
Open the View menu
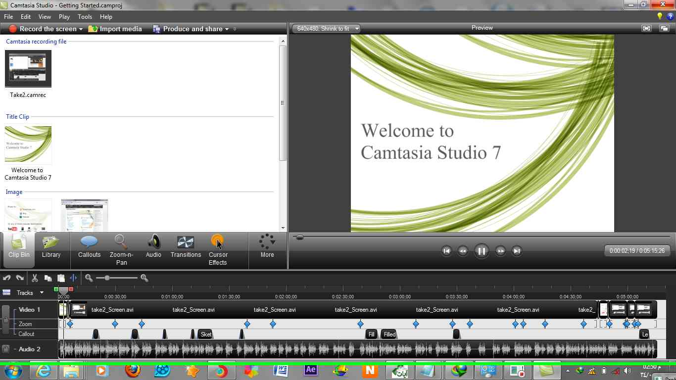tap(45, 16)
